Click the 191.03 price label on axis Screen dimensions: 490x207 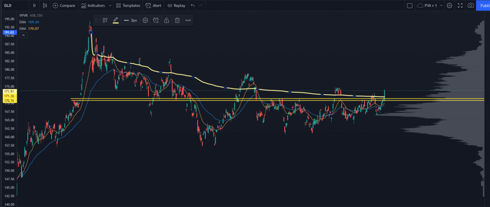tap(9, 33)
